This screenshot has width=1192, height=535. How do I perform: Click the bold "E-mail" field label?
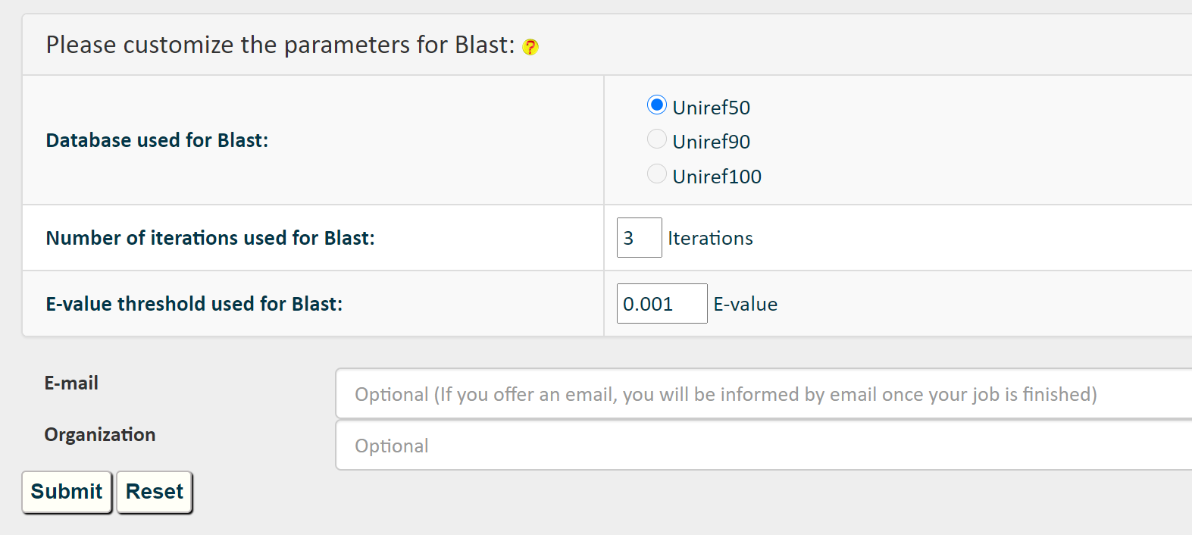(71, 383)
